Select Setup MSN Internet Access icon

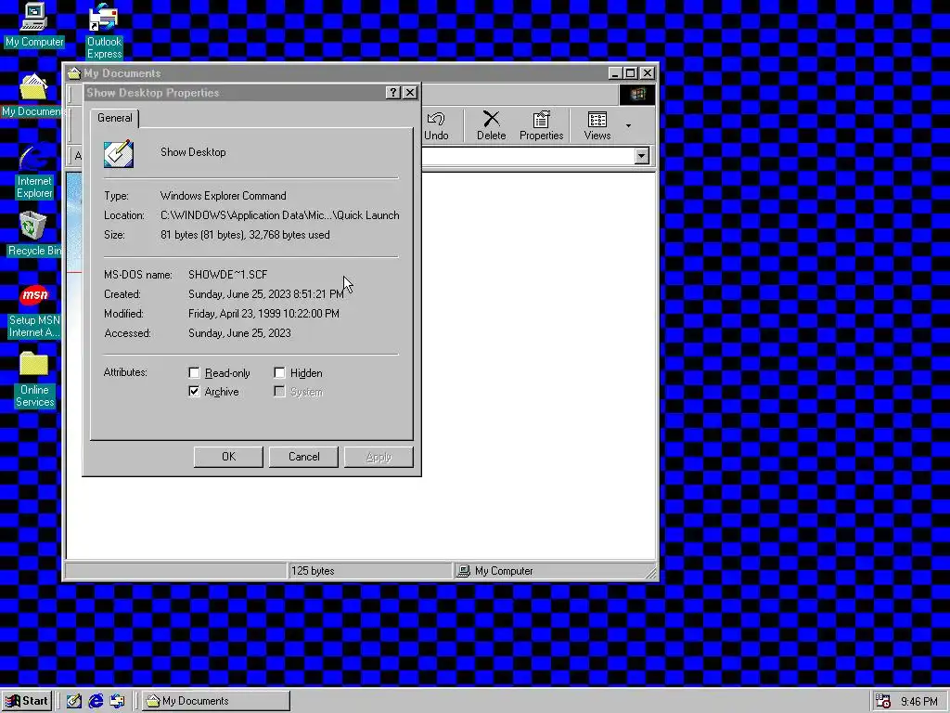(x=34, y=311)
